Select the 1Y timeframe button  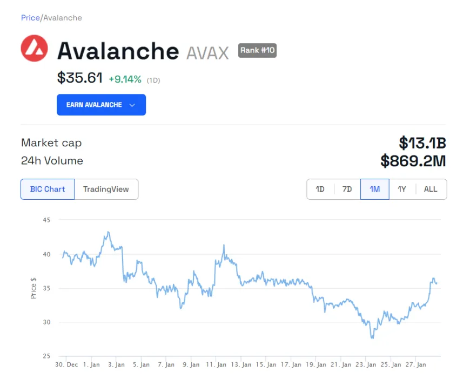click(402, 189)
